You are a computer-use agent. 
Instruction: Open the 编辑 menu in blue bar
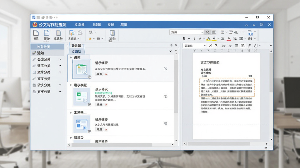(124, 25)
